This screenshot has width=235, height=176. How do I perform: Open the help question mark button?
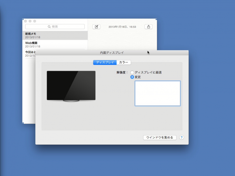pos(181,137)
